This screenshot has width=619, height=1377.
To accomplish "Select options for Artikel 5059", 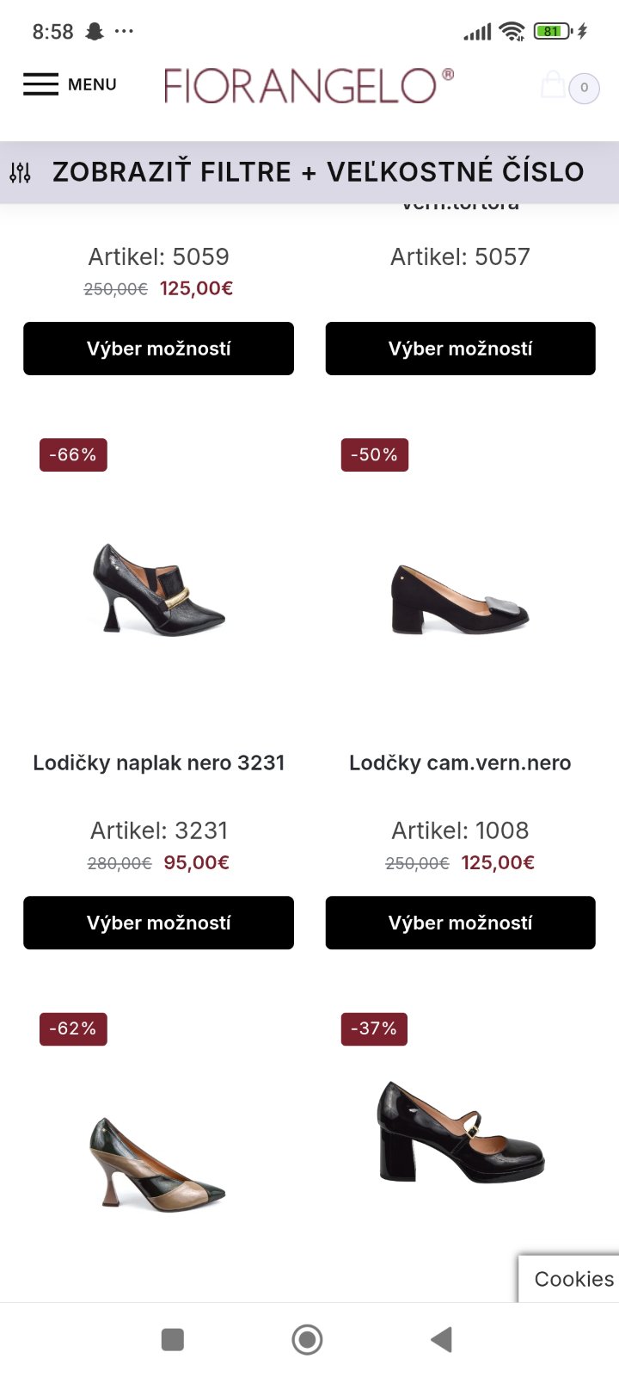I will click(x=158, y=349).
